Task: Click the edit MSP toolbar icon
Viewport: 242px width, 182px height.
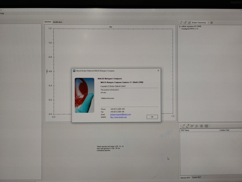Action: 192,126
